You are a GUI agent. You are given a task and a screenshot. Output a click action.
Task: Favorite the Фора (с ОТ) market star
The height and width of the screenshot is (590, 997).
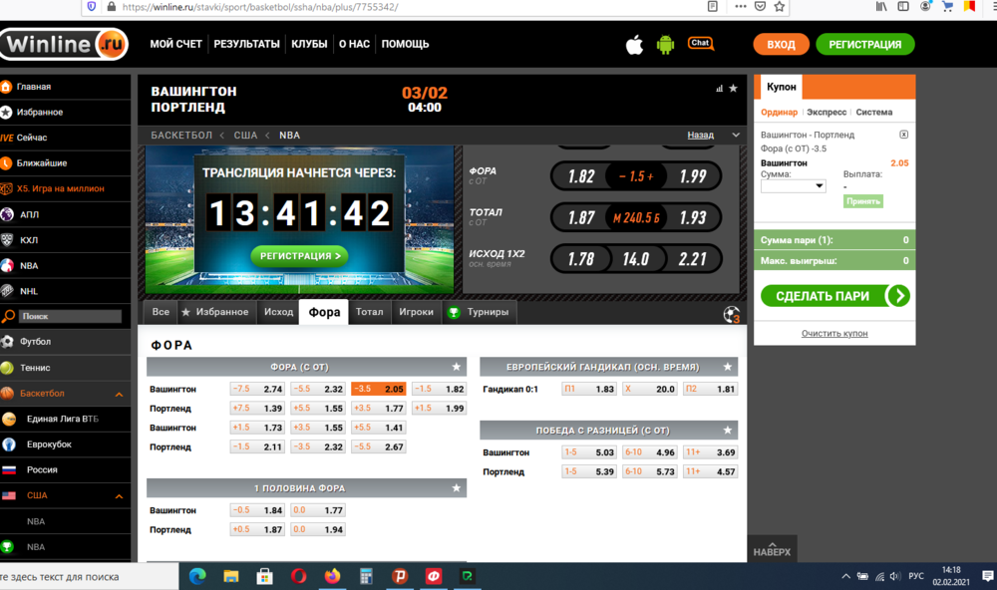click(456, 367)
